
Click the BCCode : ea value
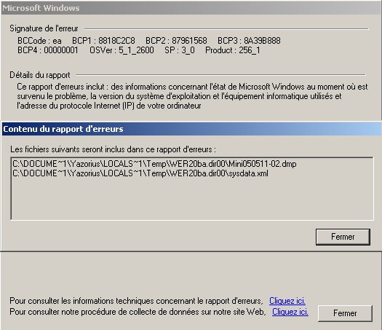tap(39, 41)
